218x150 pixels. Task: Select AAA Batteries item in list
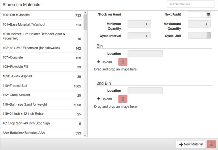42,133
